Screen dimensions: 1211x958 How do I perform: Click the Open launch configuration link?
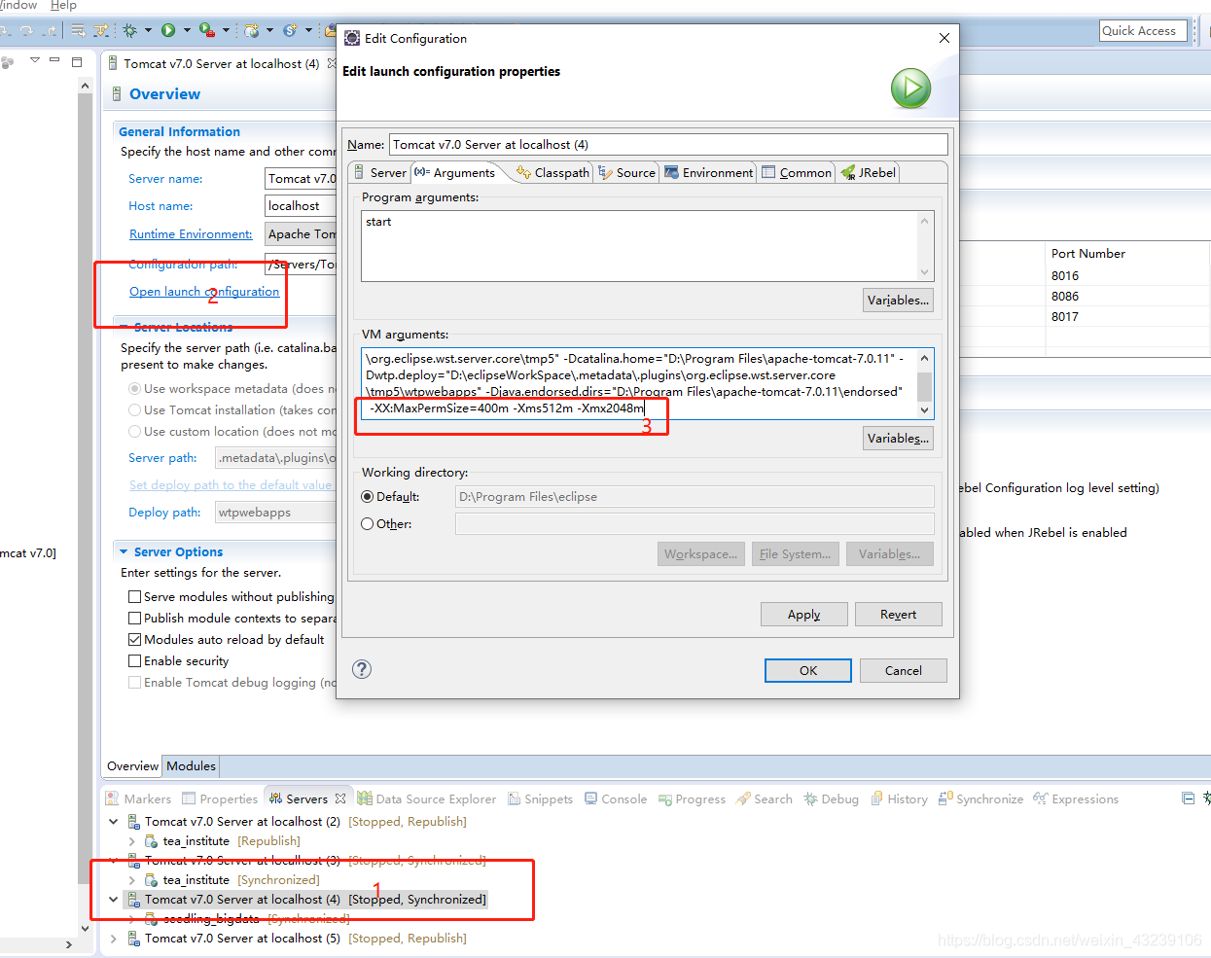[204, 292]
